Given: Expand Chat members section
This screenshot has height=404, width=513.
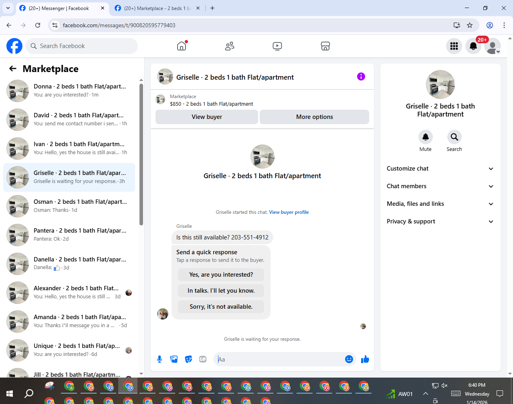Looking at the screenshot, I should point(440,186).
